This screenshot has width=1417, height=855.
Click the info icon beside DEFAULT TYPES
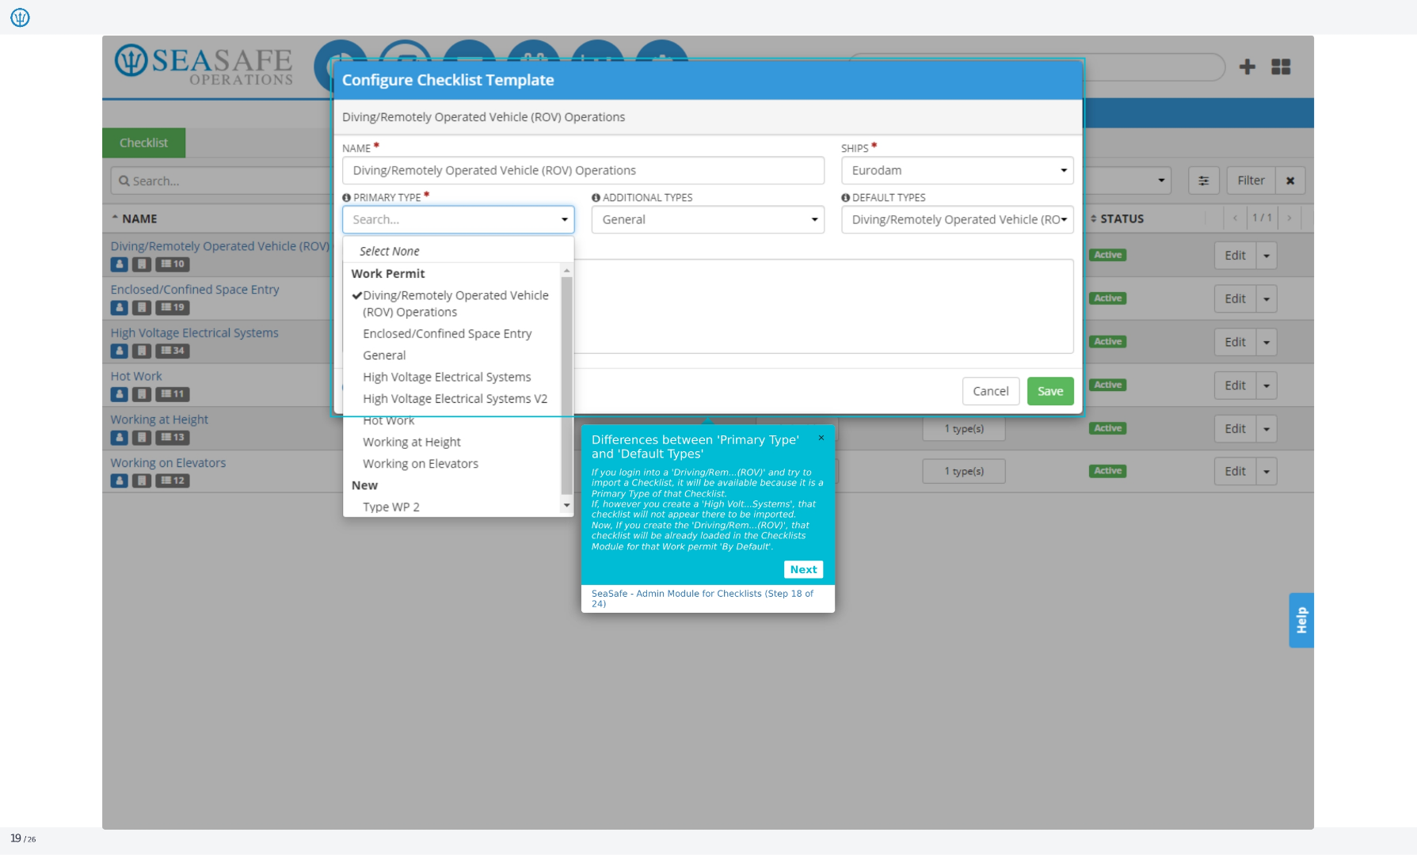[845, 198]
